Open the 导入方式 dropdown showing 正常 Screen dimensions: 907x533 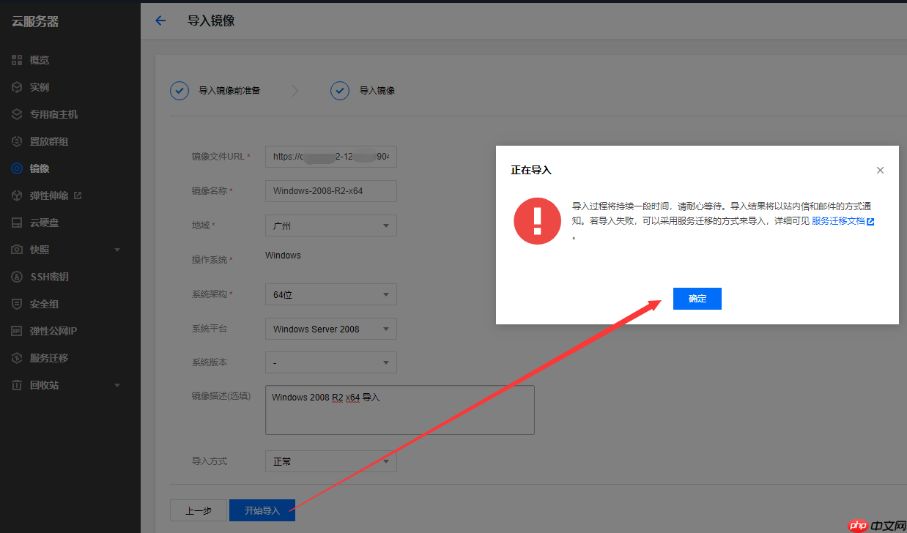click(330, 461)
